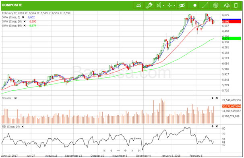The image size is (244, 158).
Task: Click the red 6,590 price tag
Action: point(232,22)
